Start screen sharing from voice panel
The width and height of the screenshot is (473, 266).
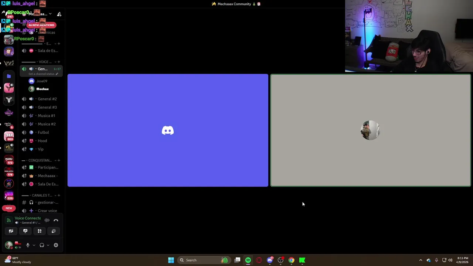pos(25,231)
